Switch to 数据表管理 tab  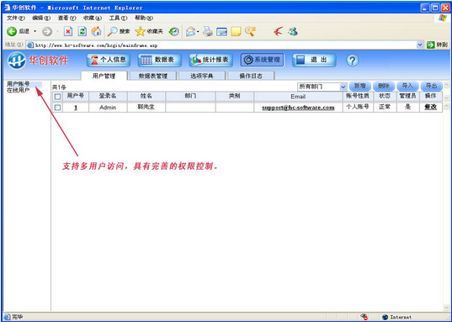(153, 76)
